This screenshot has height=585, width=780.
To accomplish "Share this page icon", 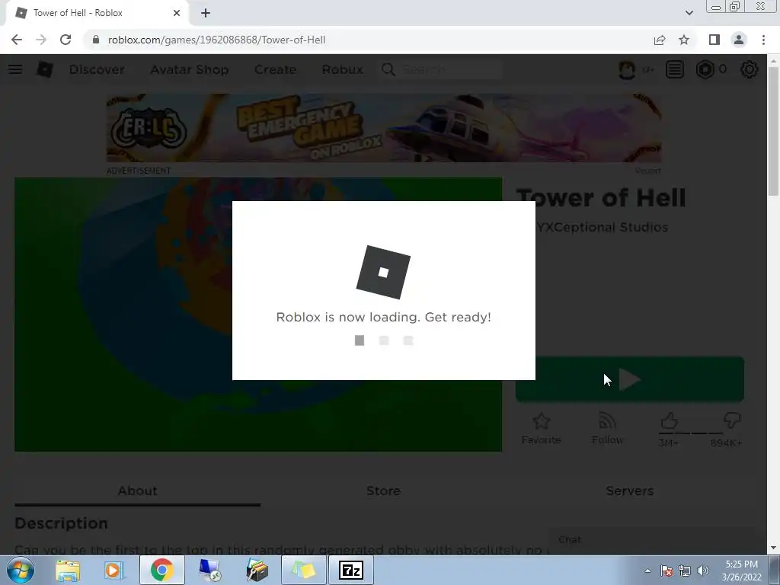I will [x=660, y=40].
